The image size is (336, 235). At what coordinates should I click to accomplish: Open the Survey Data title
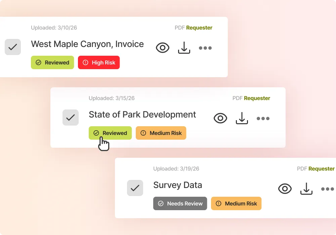point(178,185)
